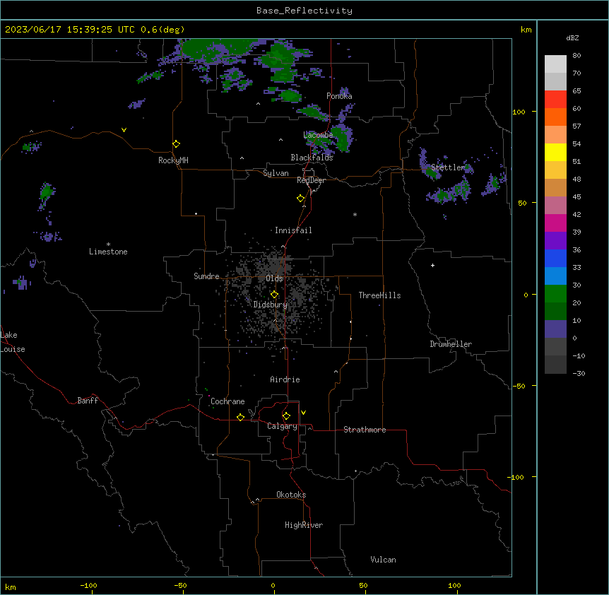Click the Blackfalds city label
Image resolution: width=609 pixels, height=595 pixels.
[312, 158]
